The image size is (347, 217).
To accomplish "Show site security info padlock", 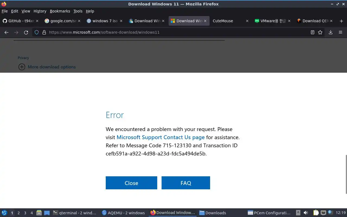I will [44, 32].
